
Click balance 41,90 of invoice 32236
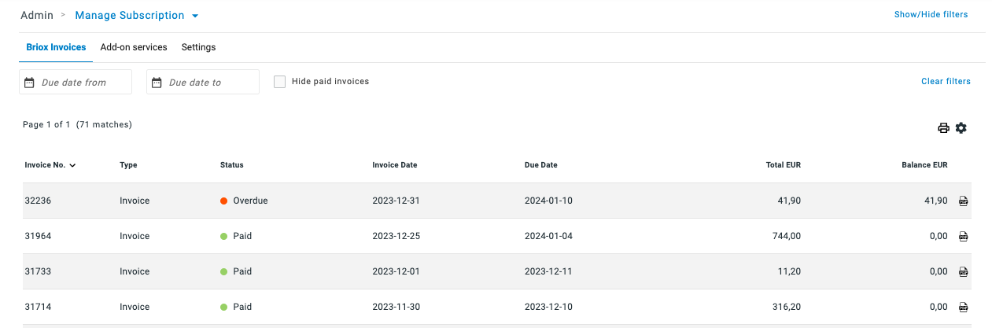pyautogui.click(x=936, y=201)
